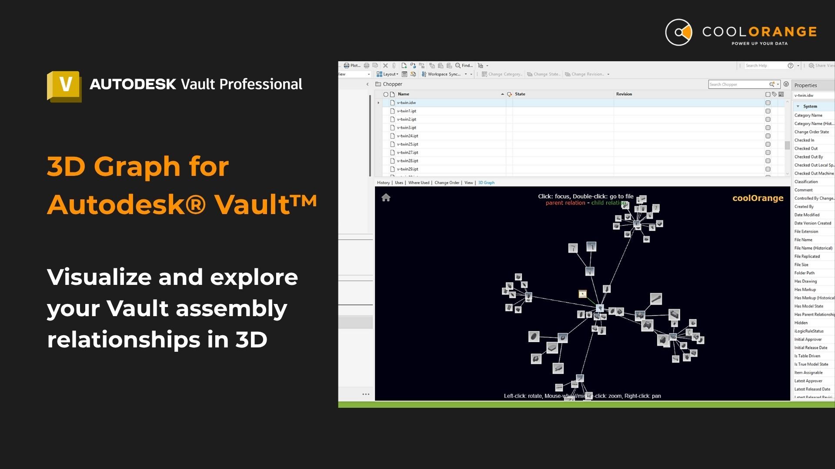
Task: Click the Change State icon
Action: (x=530, y=74)
